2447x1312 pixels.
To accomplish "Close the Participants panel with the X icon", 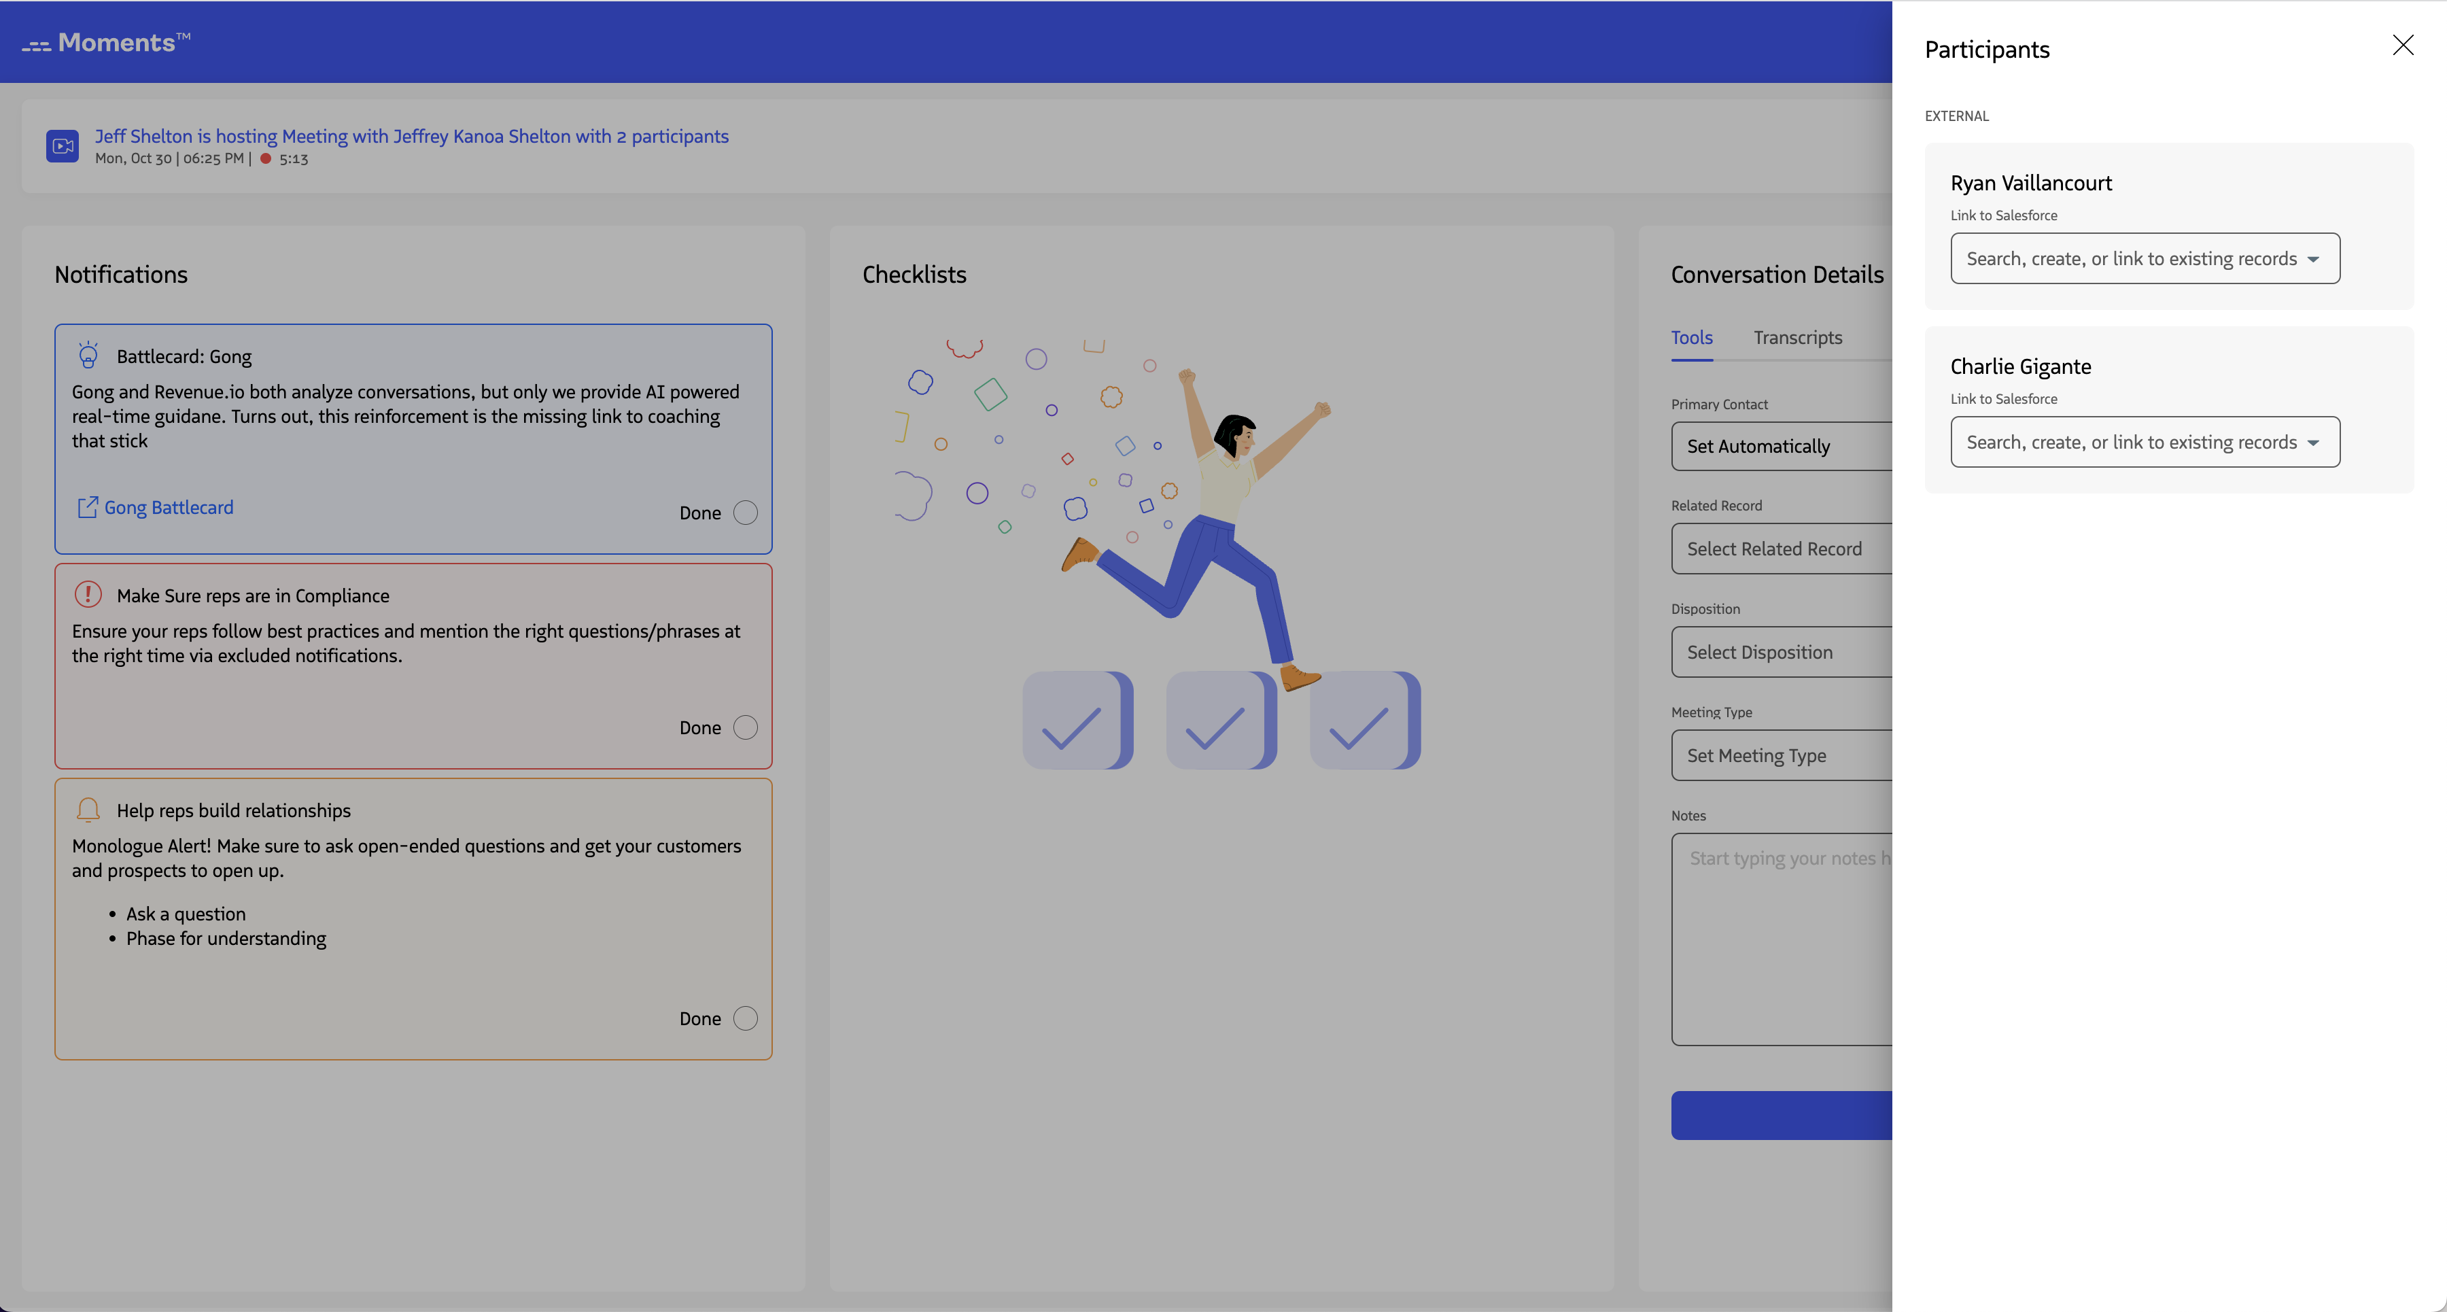I will pos(2402,45).
